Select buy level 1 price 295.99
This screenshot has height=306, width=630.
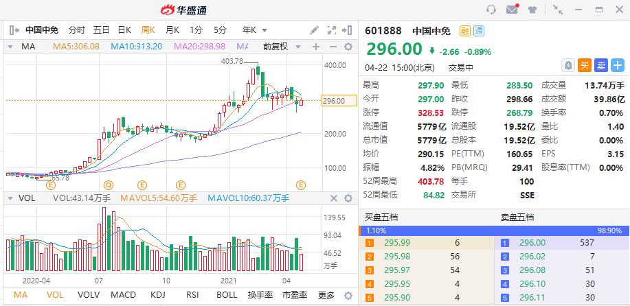pyautogui.click(x=397, y=243)
